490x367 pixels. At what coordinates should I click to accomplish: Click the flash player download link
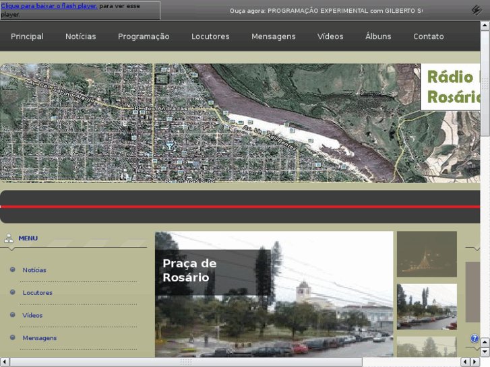click(x=49, y=6)
